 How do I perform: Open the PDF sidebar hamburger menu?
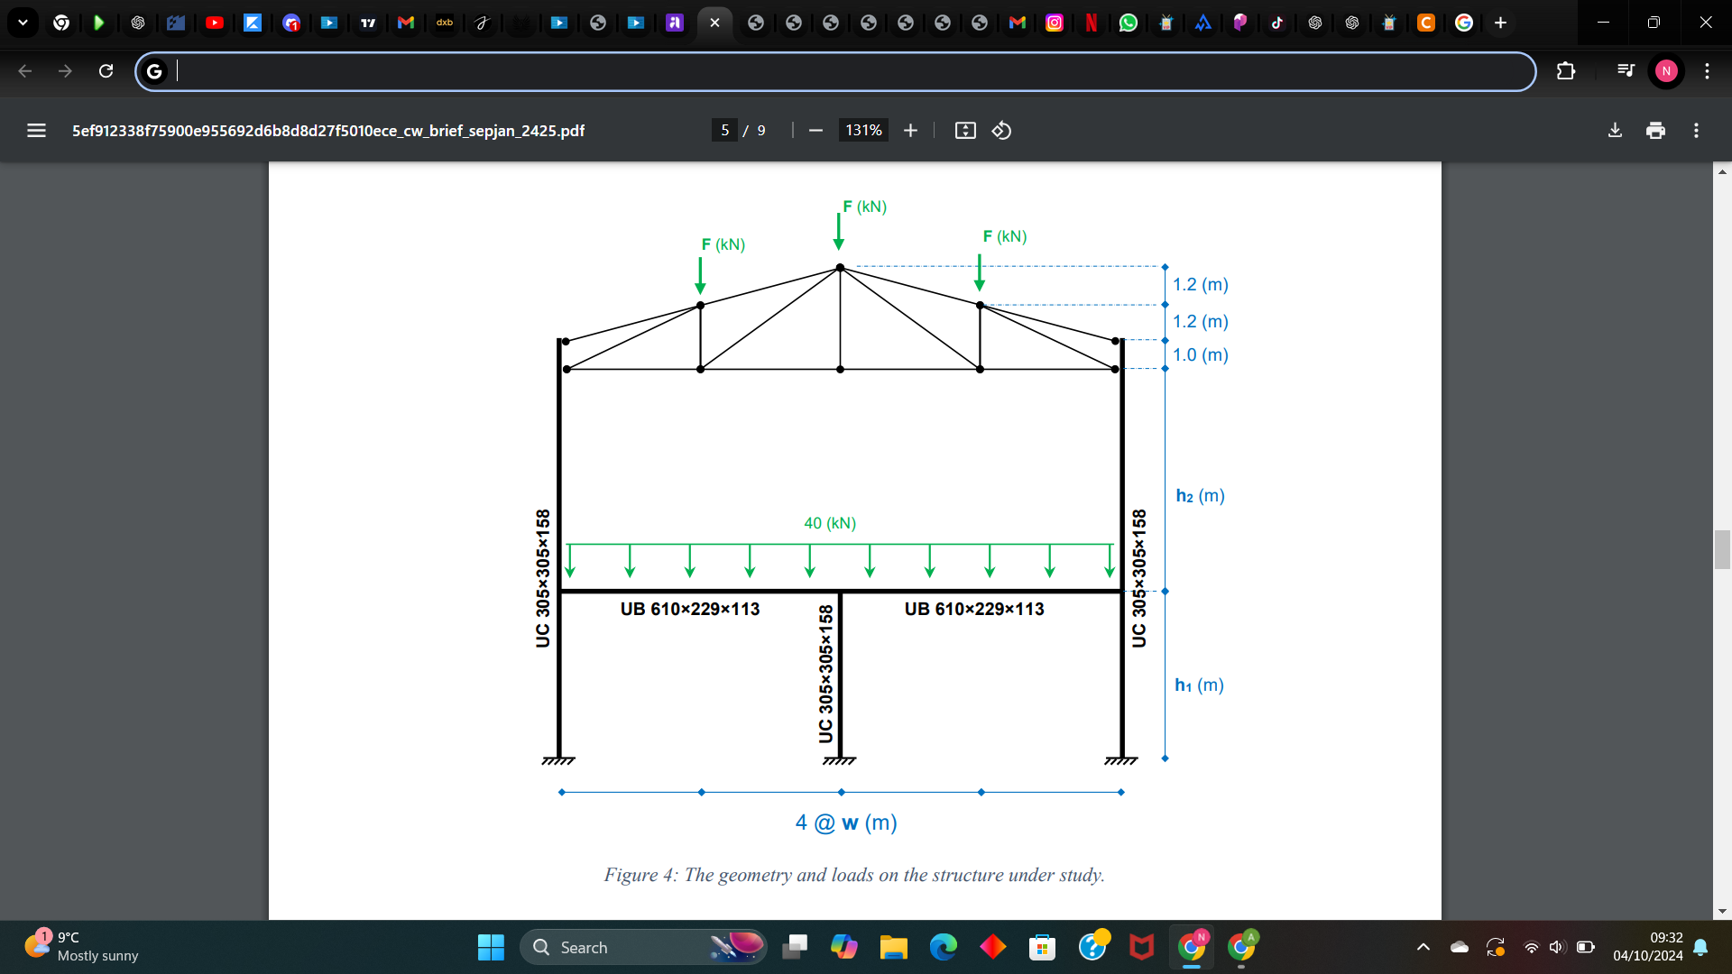tap(36, 130)
